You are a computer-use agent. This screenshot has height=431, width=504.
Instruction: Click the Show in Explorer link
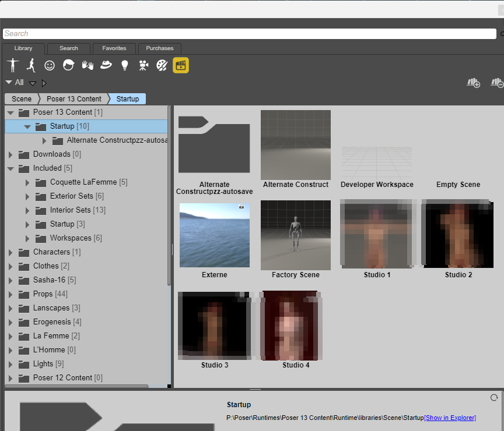pyautogui.click(x=450, y=418)
